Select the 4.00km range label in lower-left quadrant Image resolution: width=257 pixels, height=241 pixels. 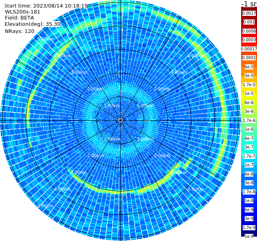(x=62, y=189)
